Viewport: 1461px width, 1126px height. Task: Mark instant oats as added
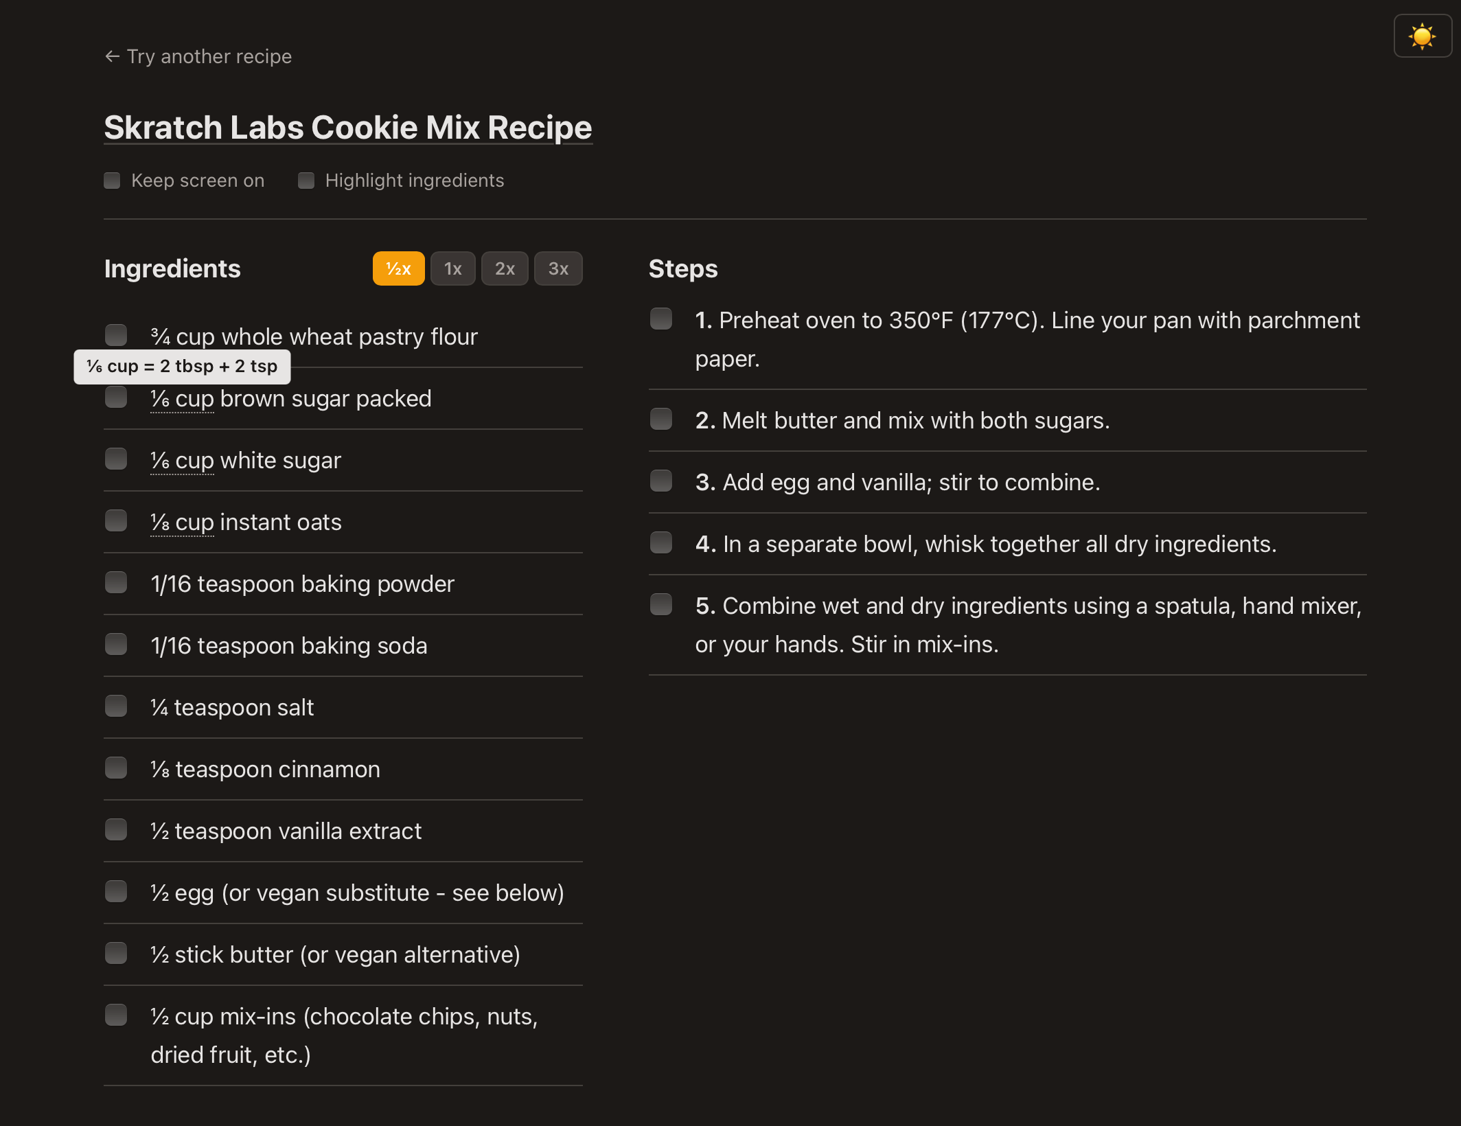tap(116, 521)
